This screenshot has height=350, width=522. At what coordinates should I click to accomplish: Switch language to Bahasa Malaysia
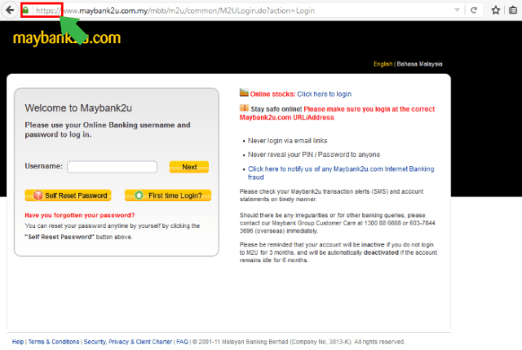tap(419, 64)
